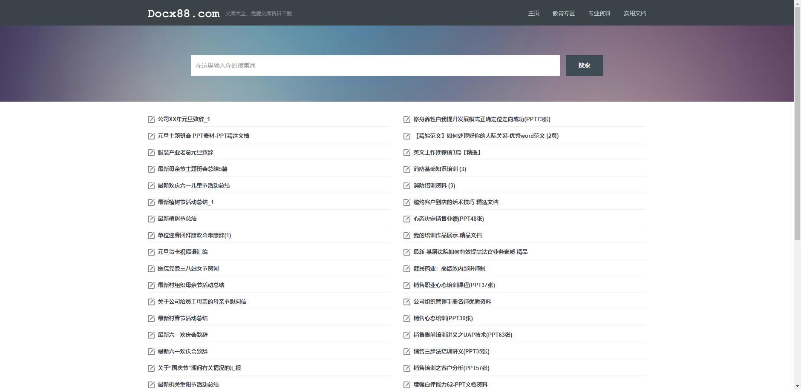The width and height of the screenshot is (801, 390).
Task: Click the document icon beside 销售心态培训(PPT30张)
Action: click(x=406, y=318)
